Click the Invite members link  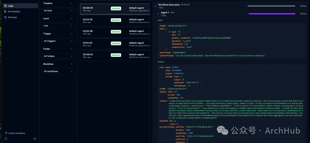[17, 133]
